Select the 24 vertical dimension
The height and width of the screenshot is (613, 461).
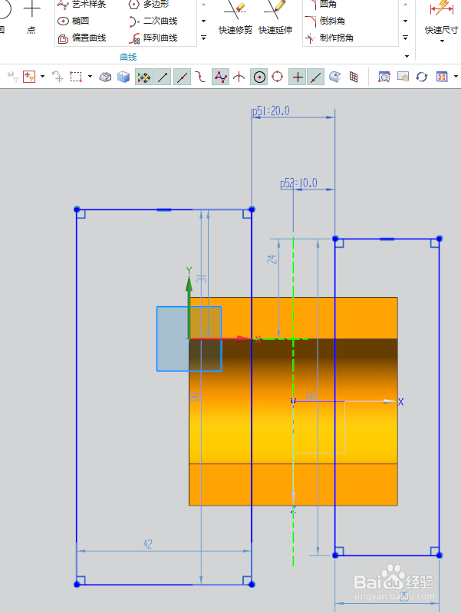point(272,259)
